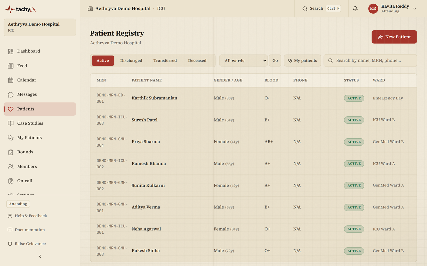Open the Aethryva Demo Hospital ICU switcher

(x=40, y=27)
